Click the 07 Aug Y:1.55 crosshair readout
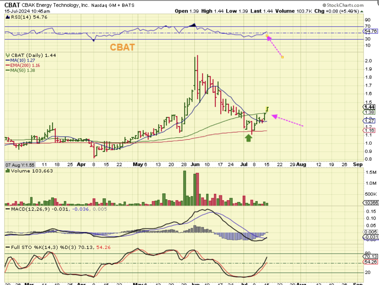The height and width of the screenshot is (285, 379). [x=19, y=165]
